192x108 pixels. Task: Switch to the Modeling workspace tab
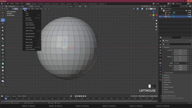pos(34,4)
